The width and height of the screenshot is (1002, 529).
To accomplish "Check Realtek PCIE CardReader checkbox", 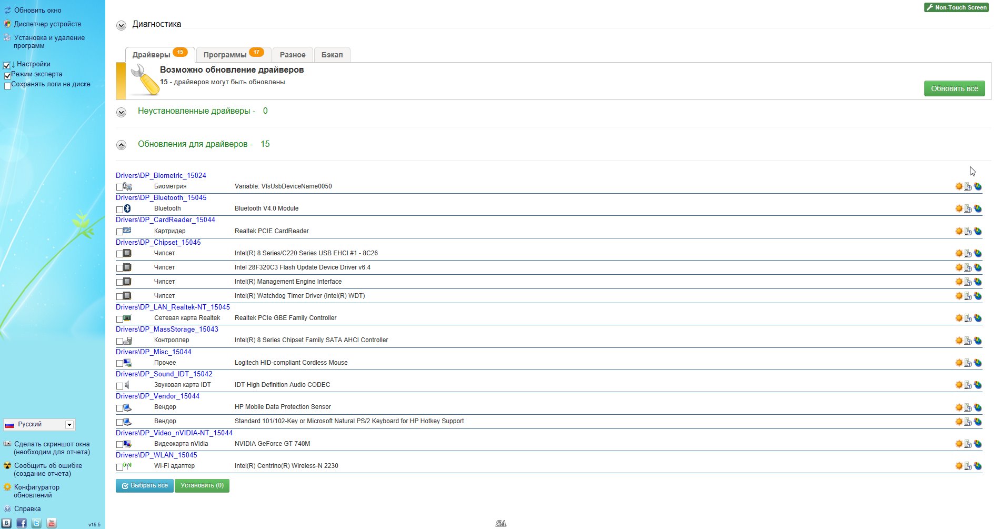I will point(119,232).
